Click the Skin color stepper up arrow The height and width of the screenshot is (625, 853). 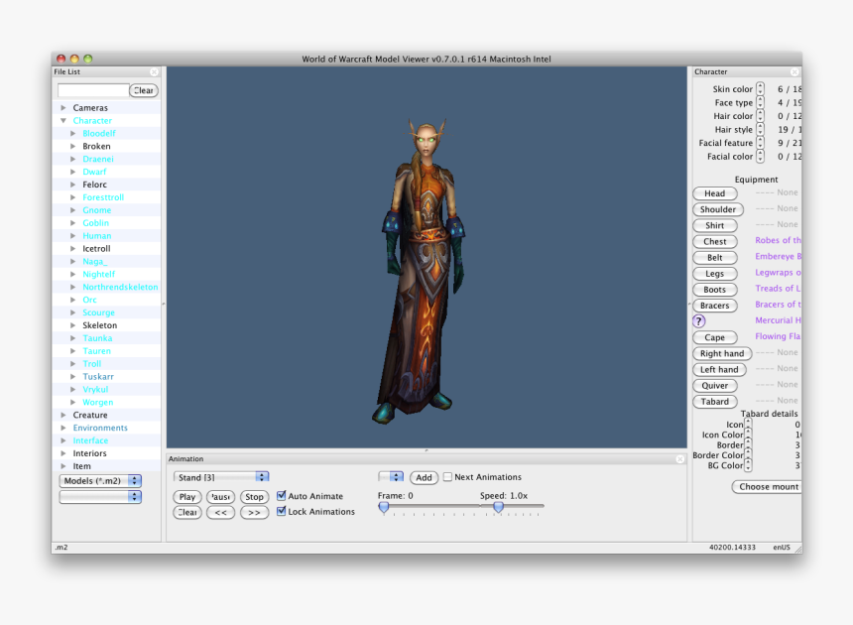[x=760, y=85]
